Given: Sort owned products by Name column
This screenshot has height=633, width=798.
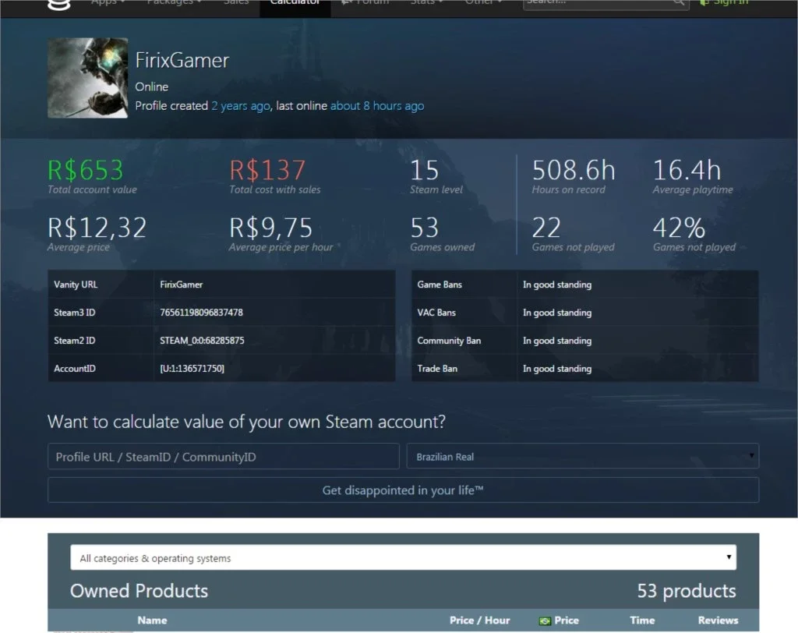Looking at the screenshot, I should pyautogui.click(x=152, y=621).
